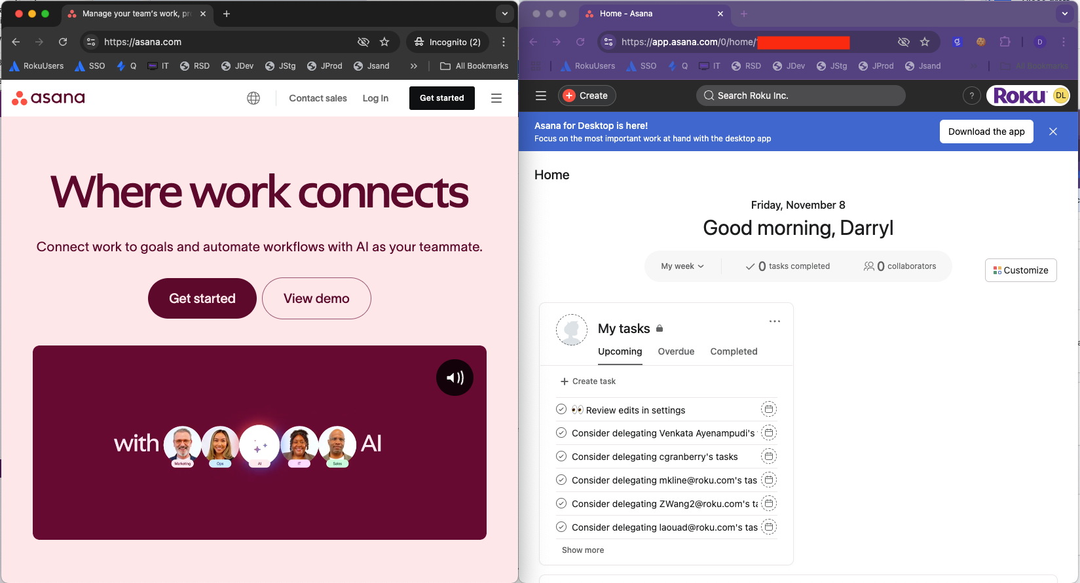This screenshot has width=1080, height=583.
Task: Complete the Venkata Ayenampudi's delegating task
Action: click(561, 433)
